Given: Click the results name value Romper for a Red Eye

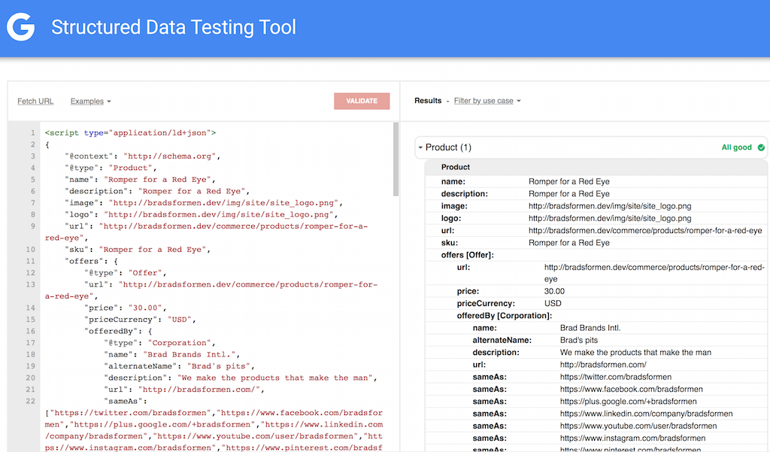Looking at the screenshot, I should point(569,182).
